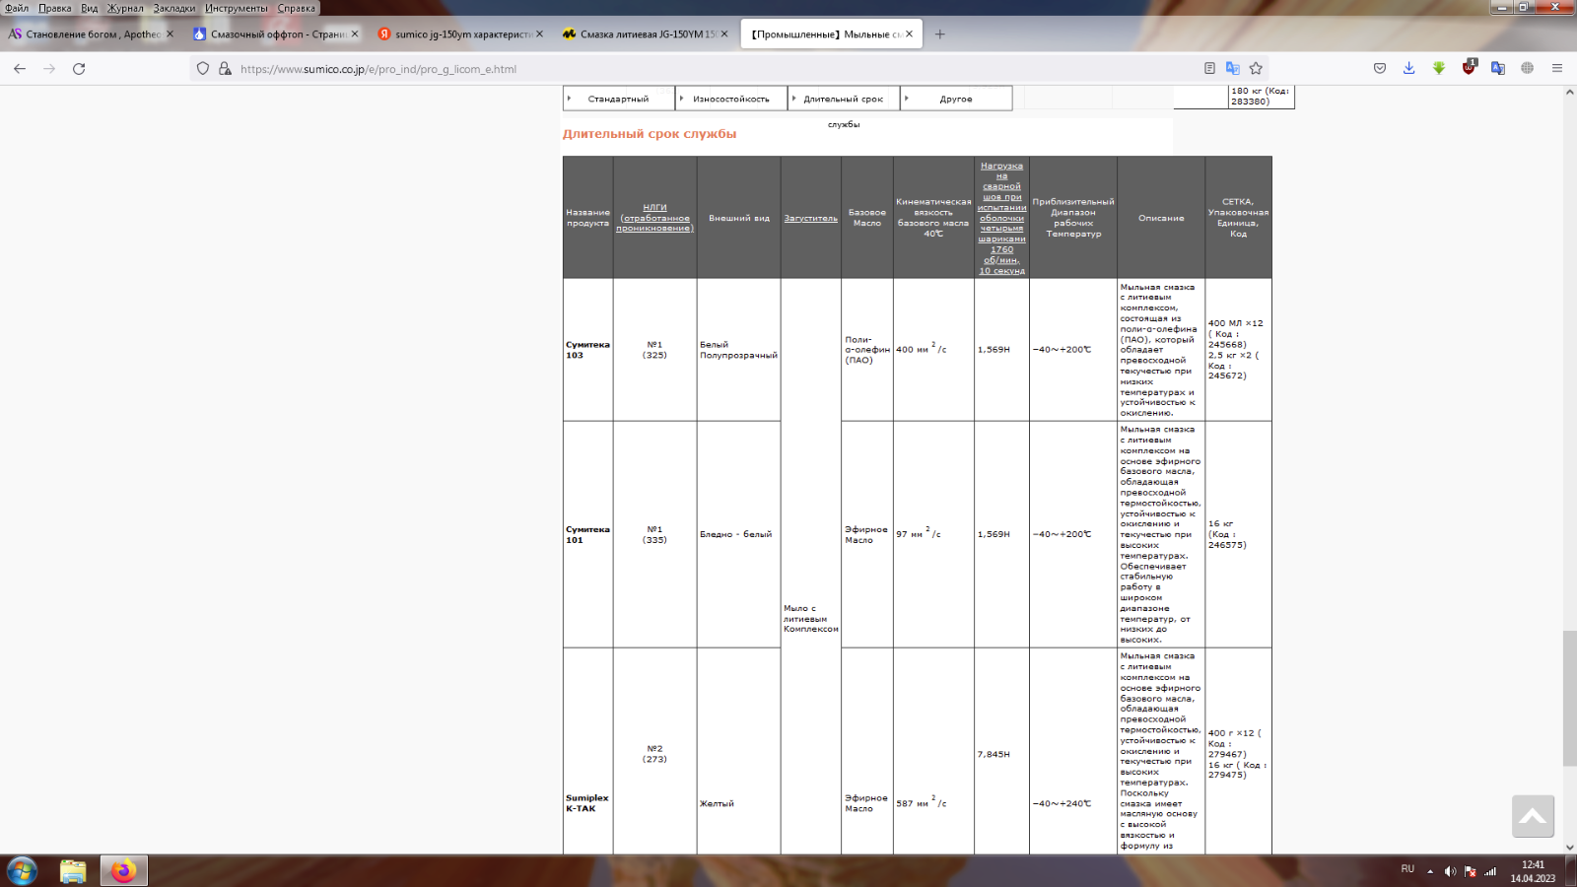Click the scrollbar up arrow
This screenshot has width=1577, height=887.
1569,92
